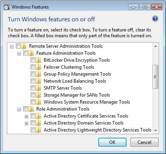The image size is (166, 154).
Task: Click the Failover Clustering Tools folder icon
Action: pos(39,67)
